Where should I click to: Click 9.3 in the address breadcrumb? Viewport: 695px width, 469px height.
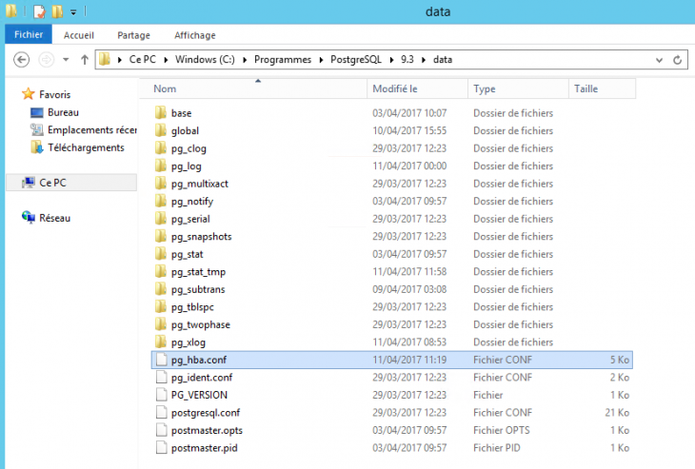pos(407,59)
